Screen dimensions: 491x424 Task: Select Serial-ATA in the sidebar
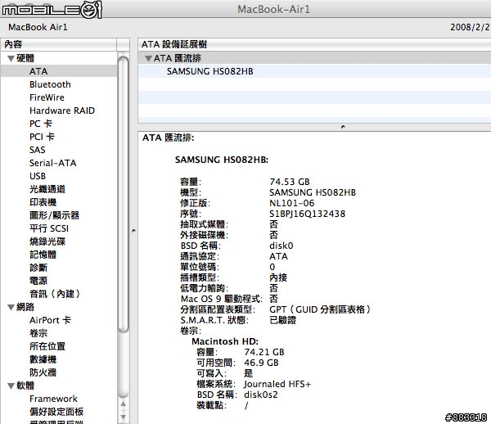[x=53, y=163]
